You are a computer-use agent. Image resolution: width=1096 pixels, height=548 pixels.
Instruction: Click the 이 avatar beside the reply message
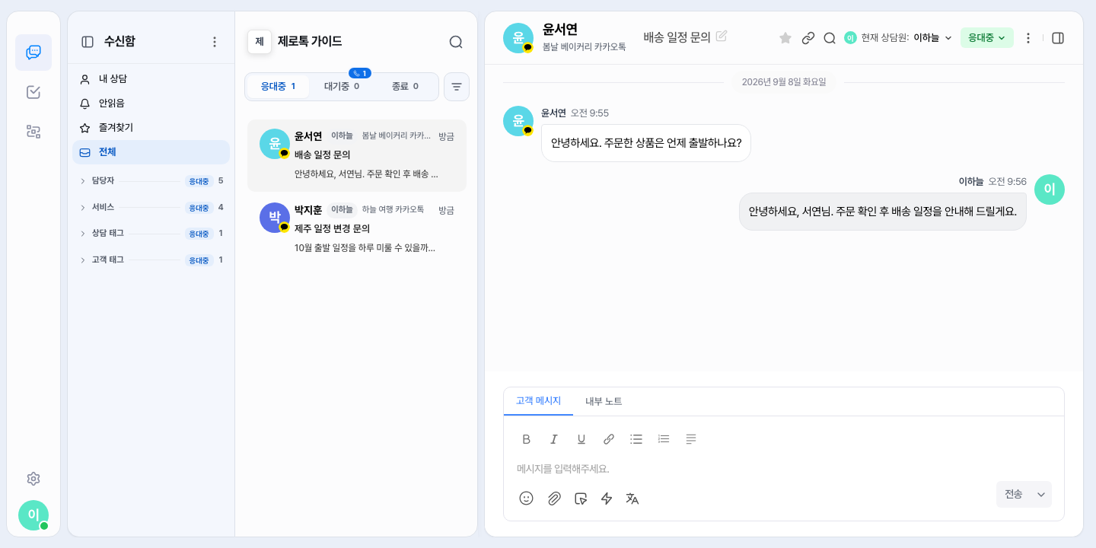pos(1050,190)
